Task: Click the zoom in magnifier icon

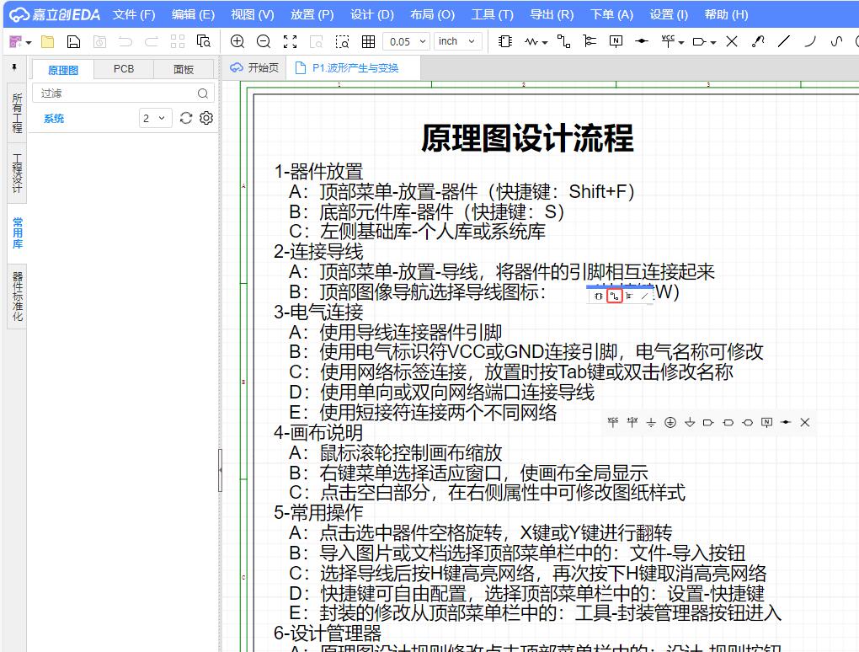Action: click(x=237, y=41)
